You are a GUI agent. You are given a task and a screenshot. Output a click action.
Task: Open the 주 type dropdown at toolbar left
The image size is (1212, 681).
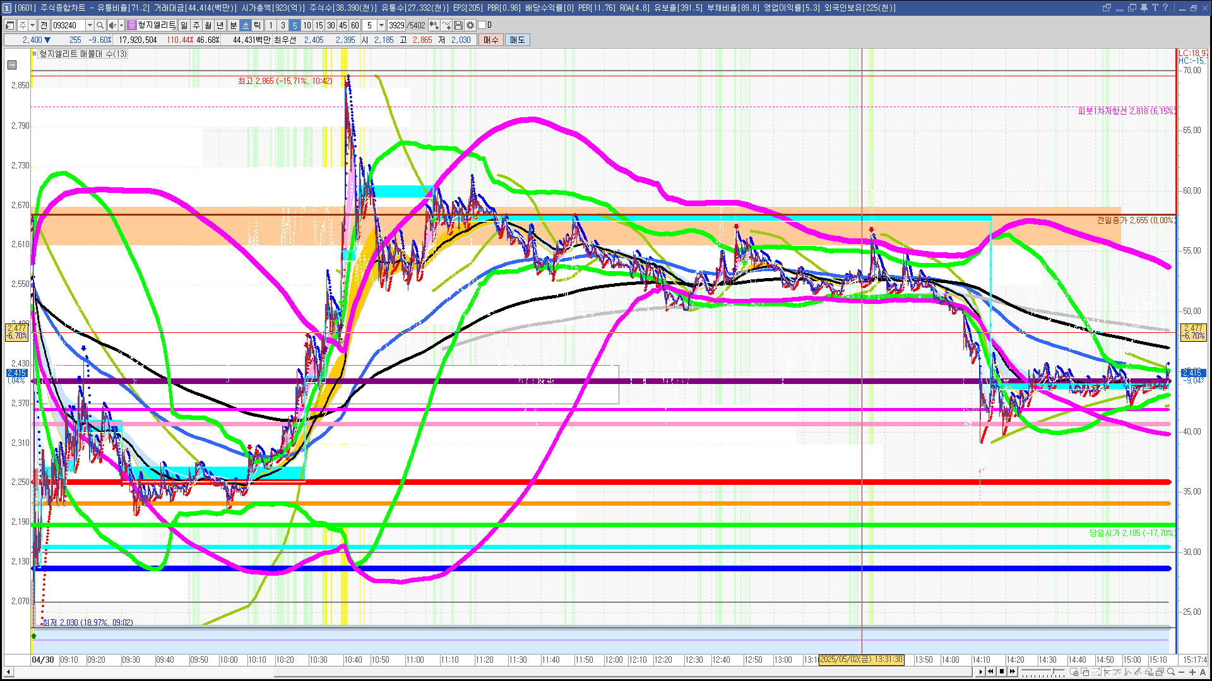[x=32, y=25]
